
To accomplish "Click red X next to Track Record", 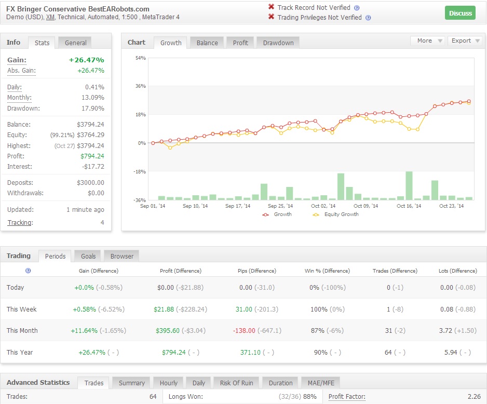I will pos(271,7).
